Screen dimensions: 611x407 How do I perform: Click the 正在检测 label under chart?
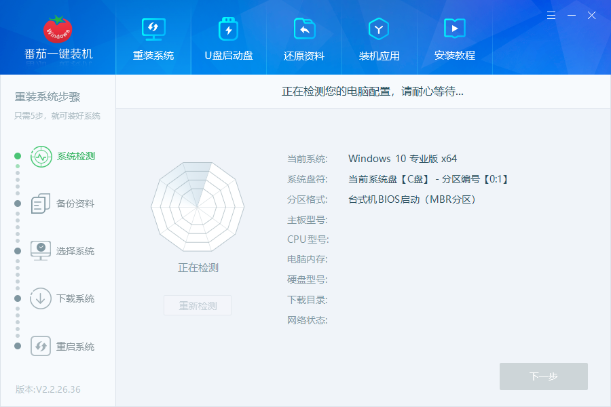click(x=198, y=267)
